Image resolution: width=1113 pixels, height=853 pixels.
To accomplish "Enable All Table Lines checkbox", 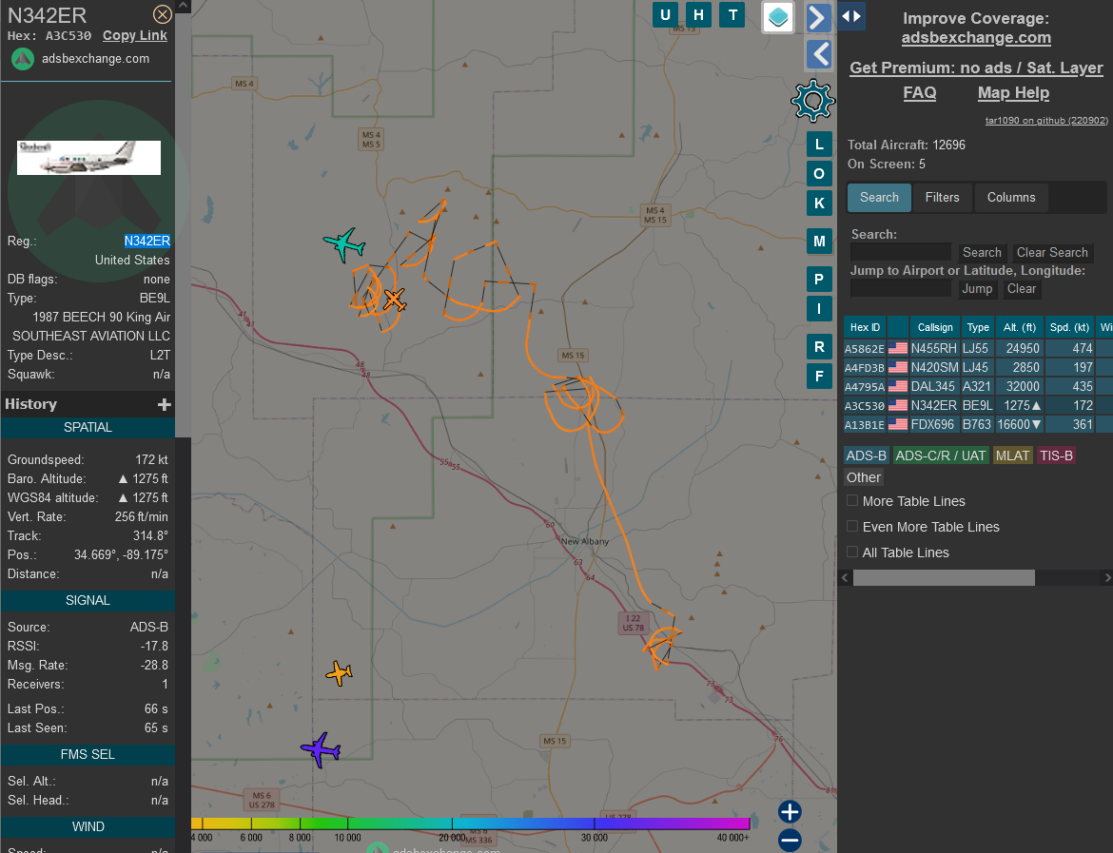I will [x=852, y=553].
